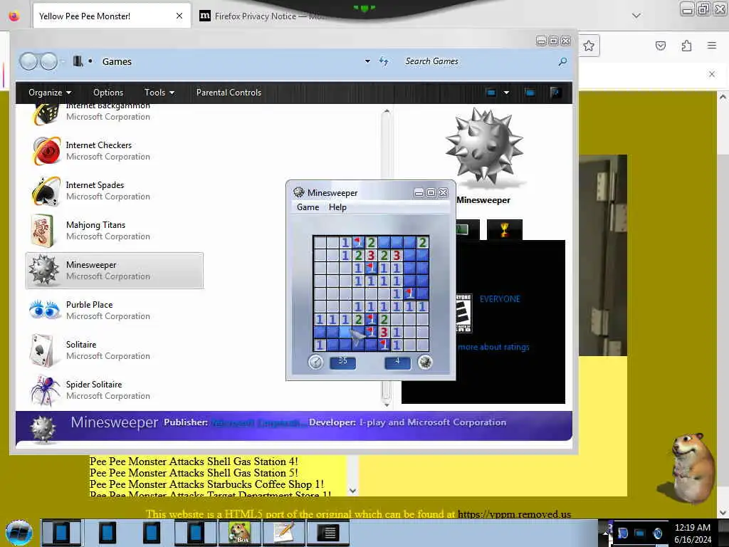Open the views options dropdown arrow
This screenshot has width=729, height=547.
coord(506,93)
